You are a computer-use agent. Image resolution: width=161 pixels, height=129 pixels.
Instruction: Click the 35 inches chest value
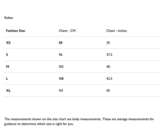pos(108,43)
